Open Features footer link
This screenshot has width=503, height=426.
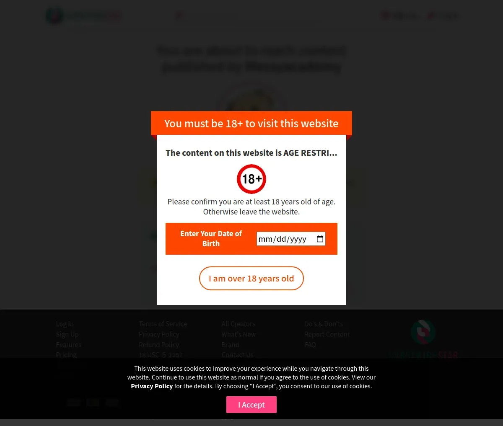point(68,345)
